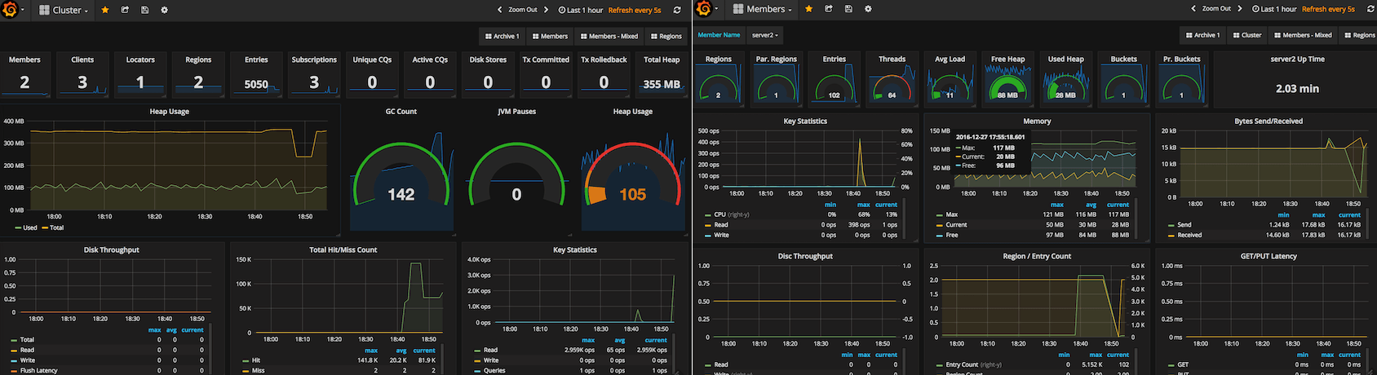Click the refresh icon in the Cluster dashboard
This screenshot has height=375, width=1377.
coord(677,10)
